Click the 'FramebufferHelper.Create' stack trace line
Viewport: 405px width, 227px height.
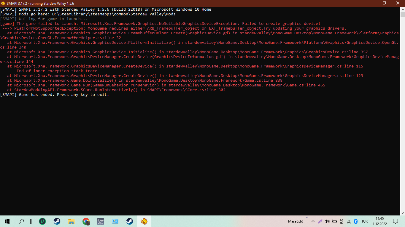199,36
